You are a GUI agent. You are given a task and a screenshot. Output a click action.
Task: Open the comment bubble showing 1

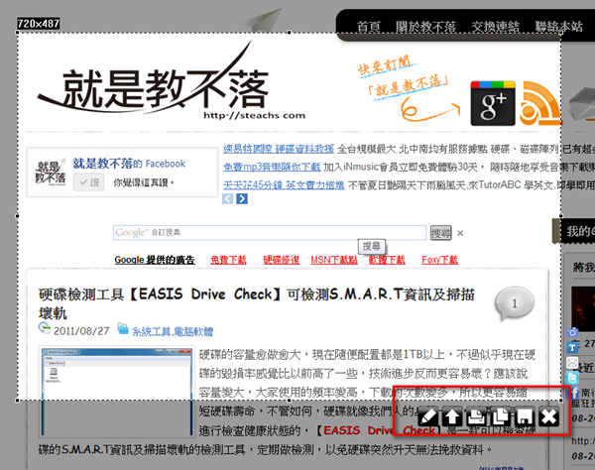514,303
